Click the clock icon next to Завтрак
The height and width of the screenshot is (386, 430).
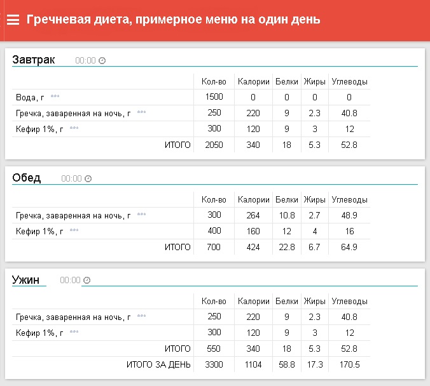coord(102,61)
